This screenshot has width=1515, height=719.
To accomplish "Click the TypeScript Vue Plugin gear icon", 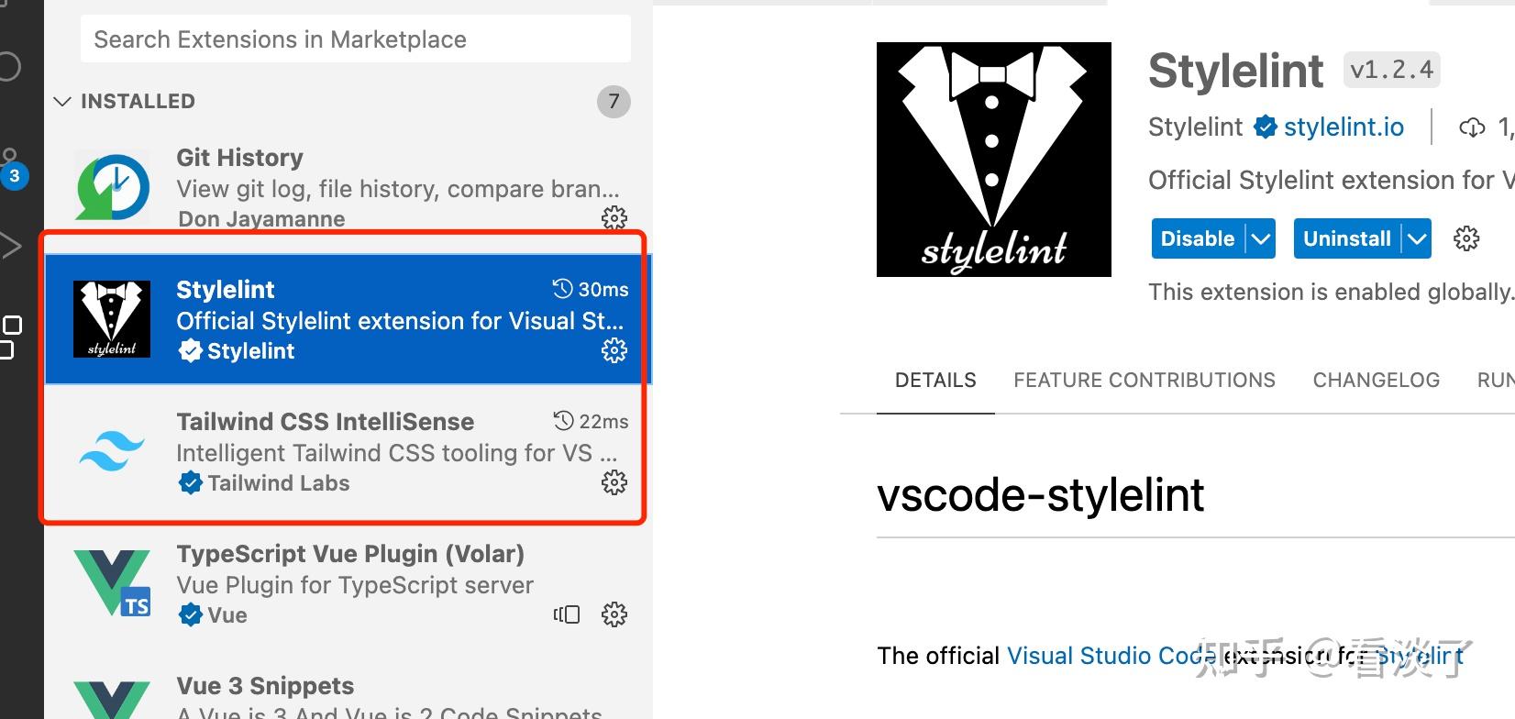I will tap(614, 614).
